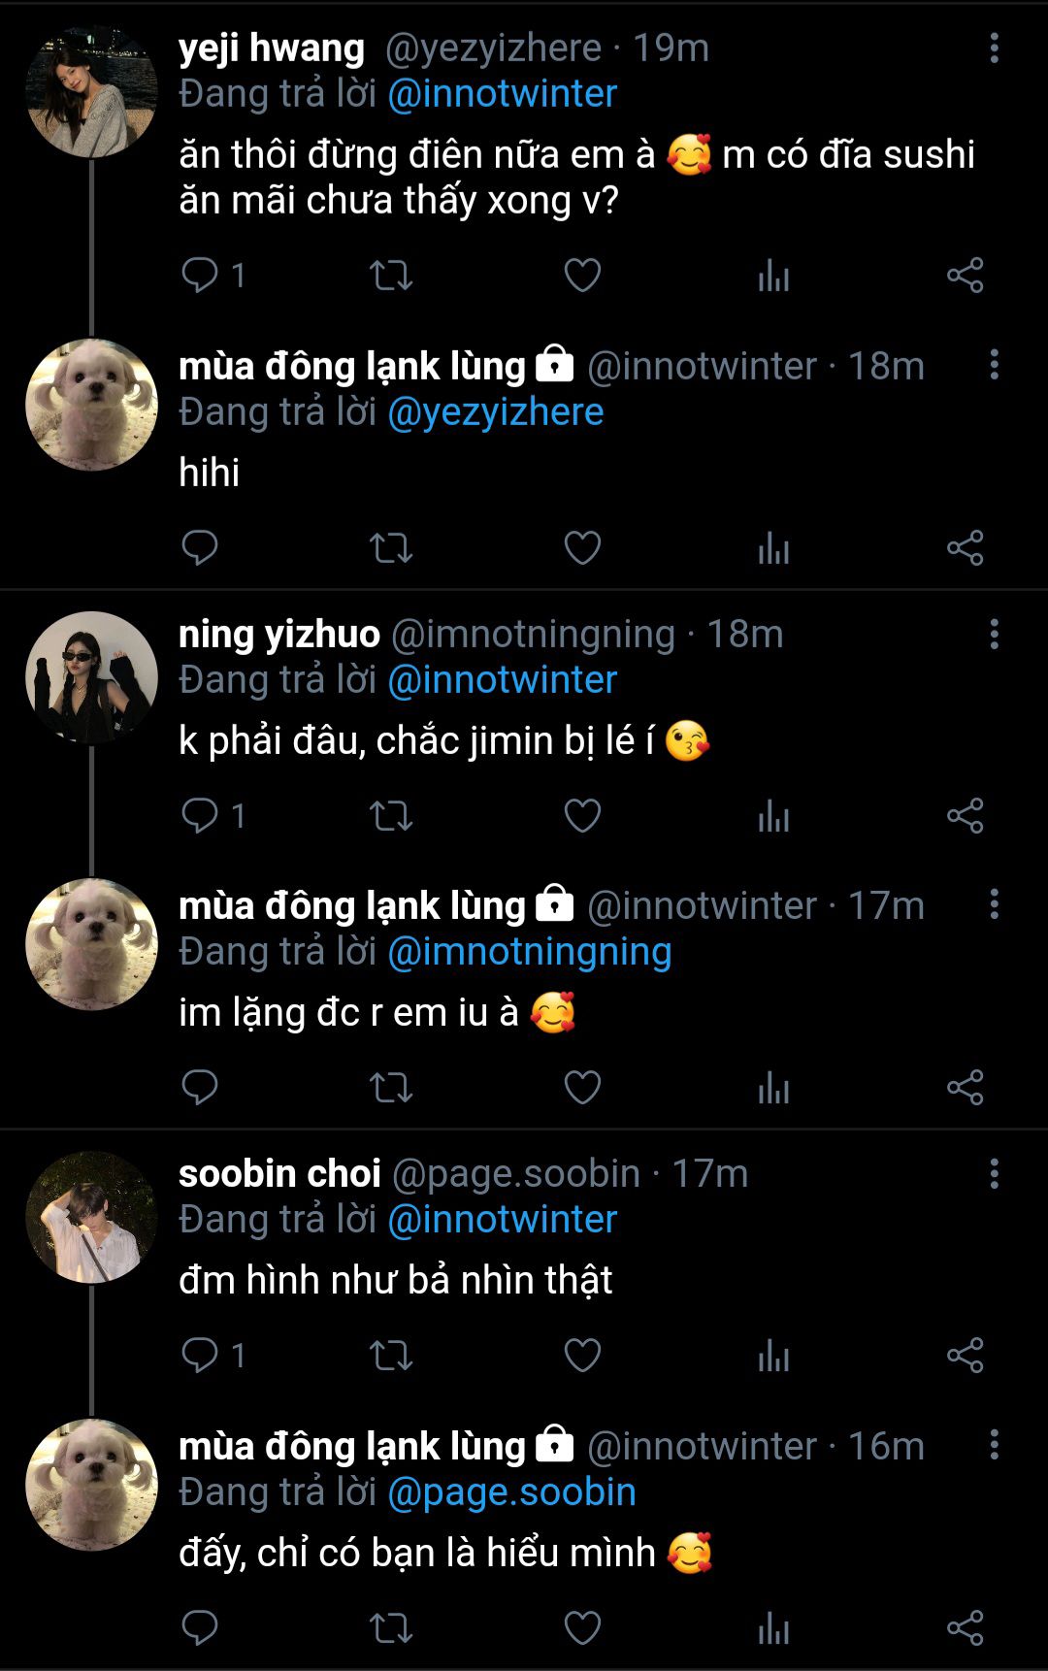Share the "hihi" tweet

tap(965, 548)
